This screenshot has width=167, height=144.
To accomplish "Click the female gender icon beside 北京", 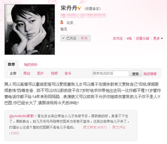I will pos(62,22).
